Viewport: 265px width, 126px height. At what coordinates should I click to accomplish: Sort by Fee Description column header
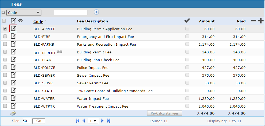[92, 21]
